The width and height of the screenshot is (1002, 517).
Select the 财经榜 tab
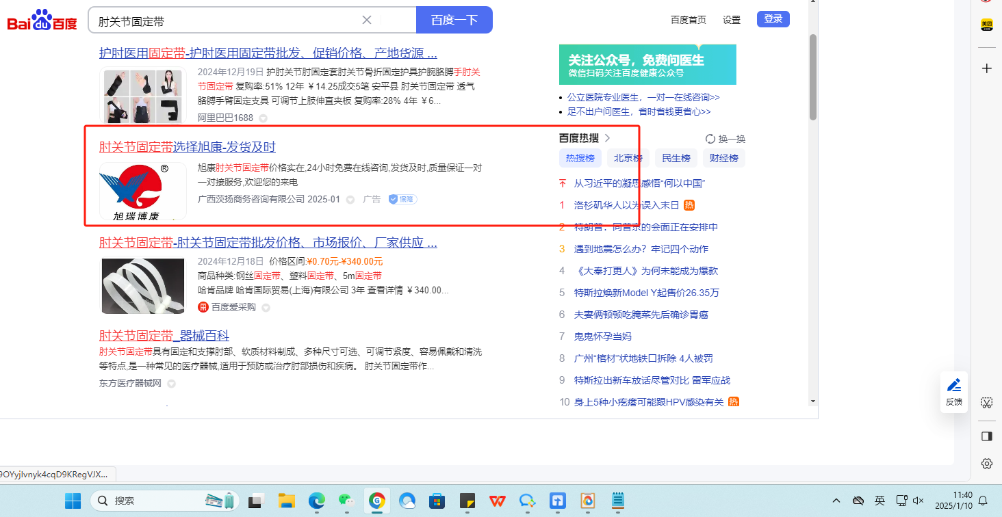click(723, 159)
